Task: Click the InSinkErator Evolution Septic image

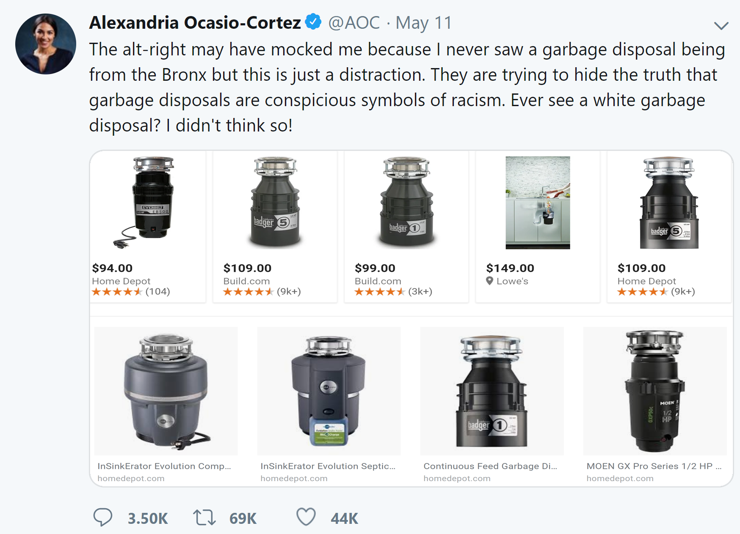Action: (329, 391)
